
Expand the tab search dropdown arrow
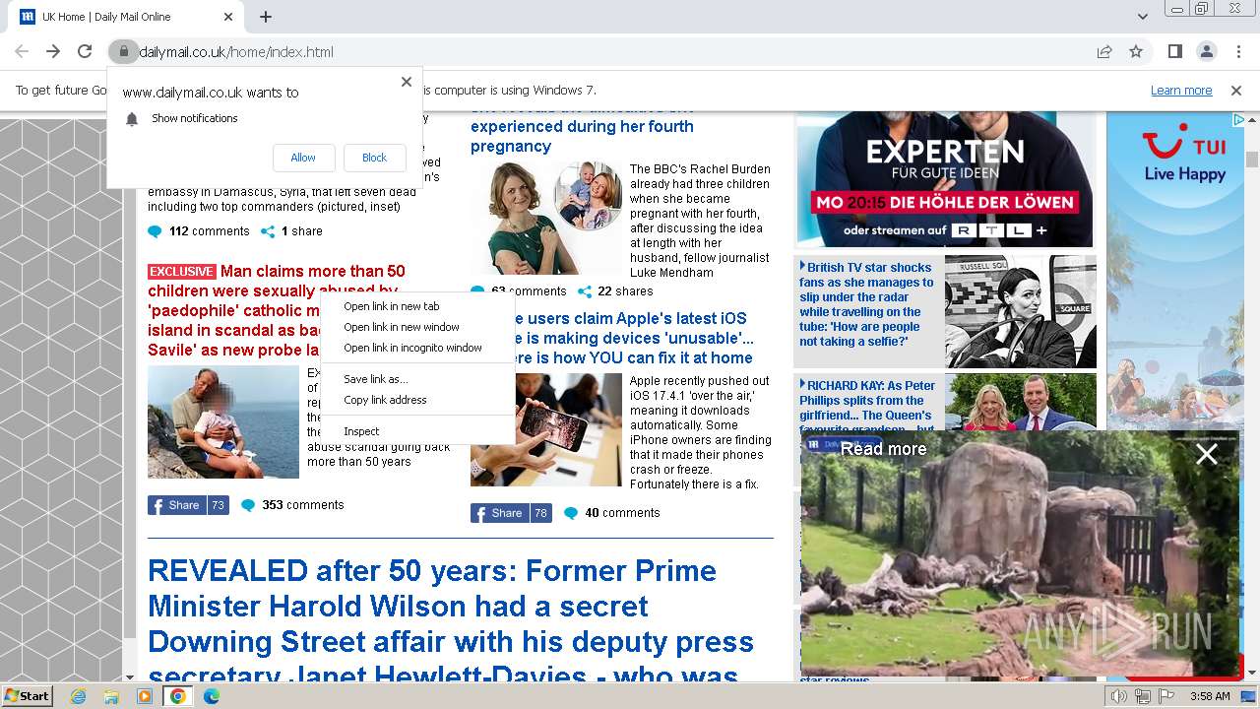[1142, 17]
